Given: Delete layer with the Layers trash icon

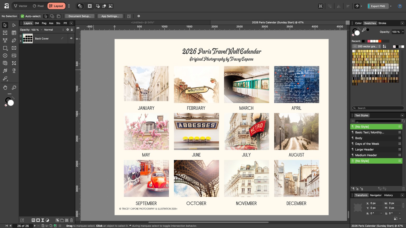Looking at the screenshot, I should (71, 220).
